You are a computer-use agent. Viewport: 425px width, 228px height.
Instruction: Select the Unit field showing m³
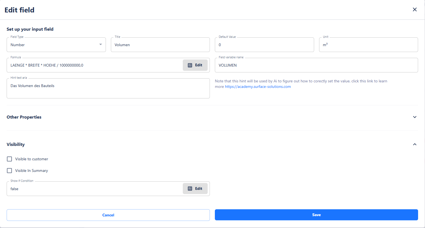tap(368, 45)
